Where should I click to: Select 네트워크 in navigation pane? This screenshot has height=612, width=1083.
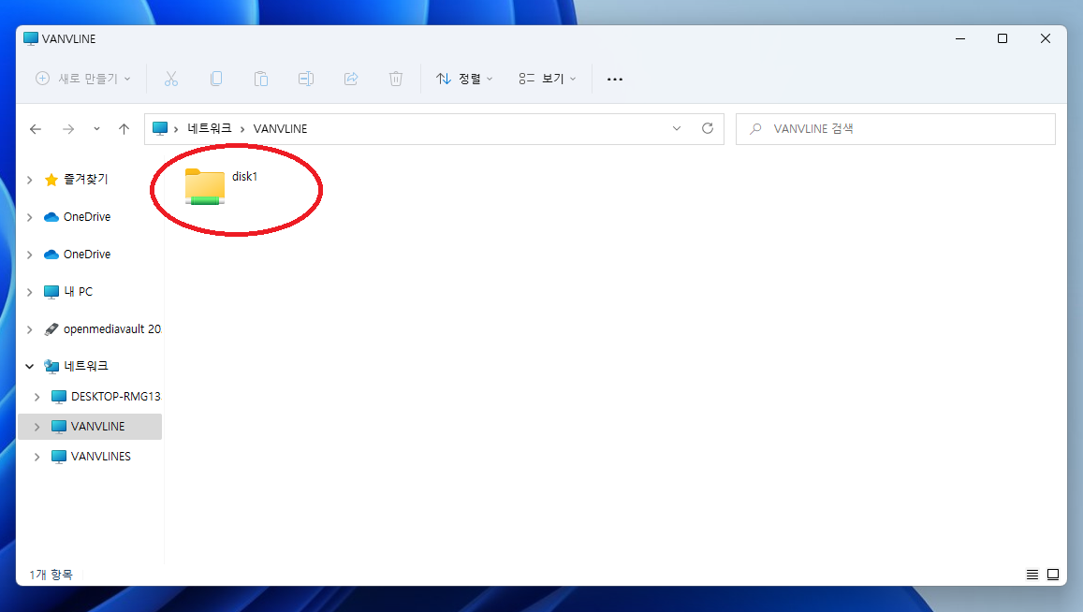[x=85, y=366]
